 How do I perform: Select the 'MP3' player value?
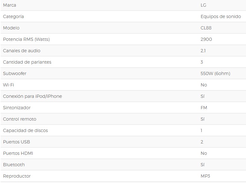click(x=205, y=176)
